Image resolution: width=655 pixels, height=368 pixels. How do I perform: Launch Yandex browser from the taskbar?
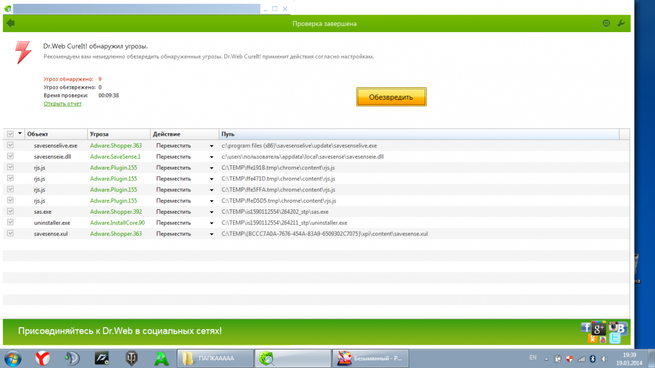[x=42, y=358]
